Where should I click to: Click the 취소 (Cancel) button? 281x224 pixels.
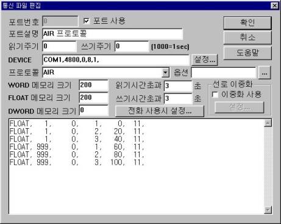coord(247,38)
